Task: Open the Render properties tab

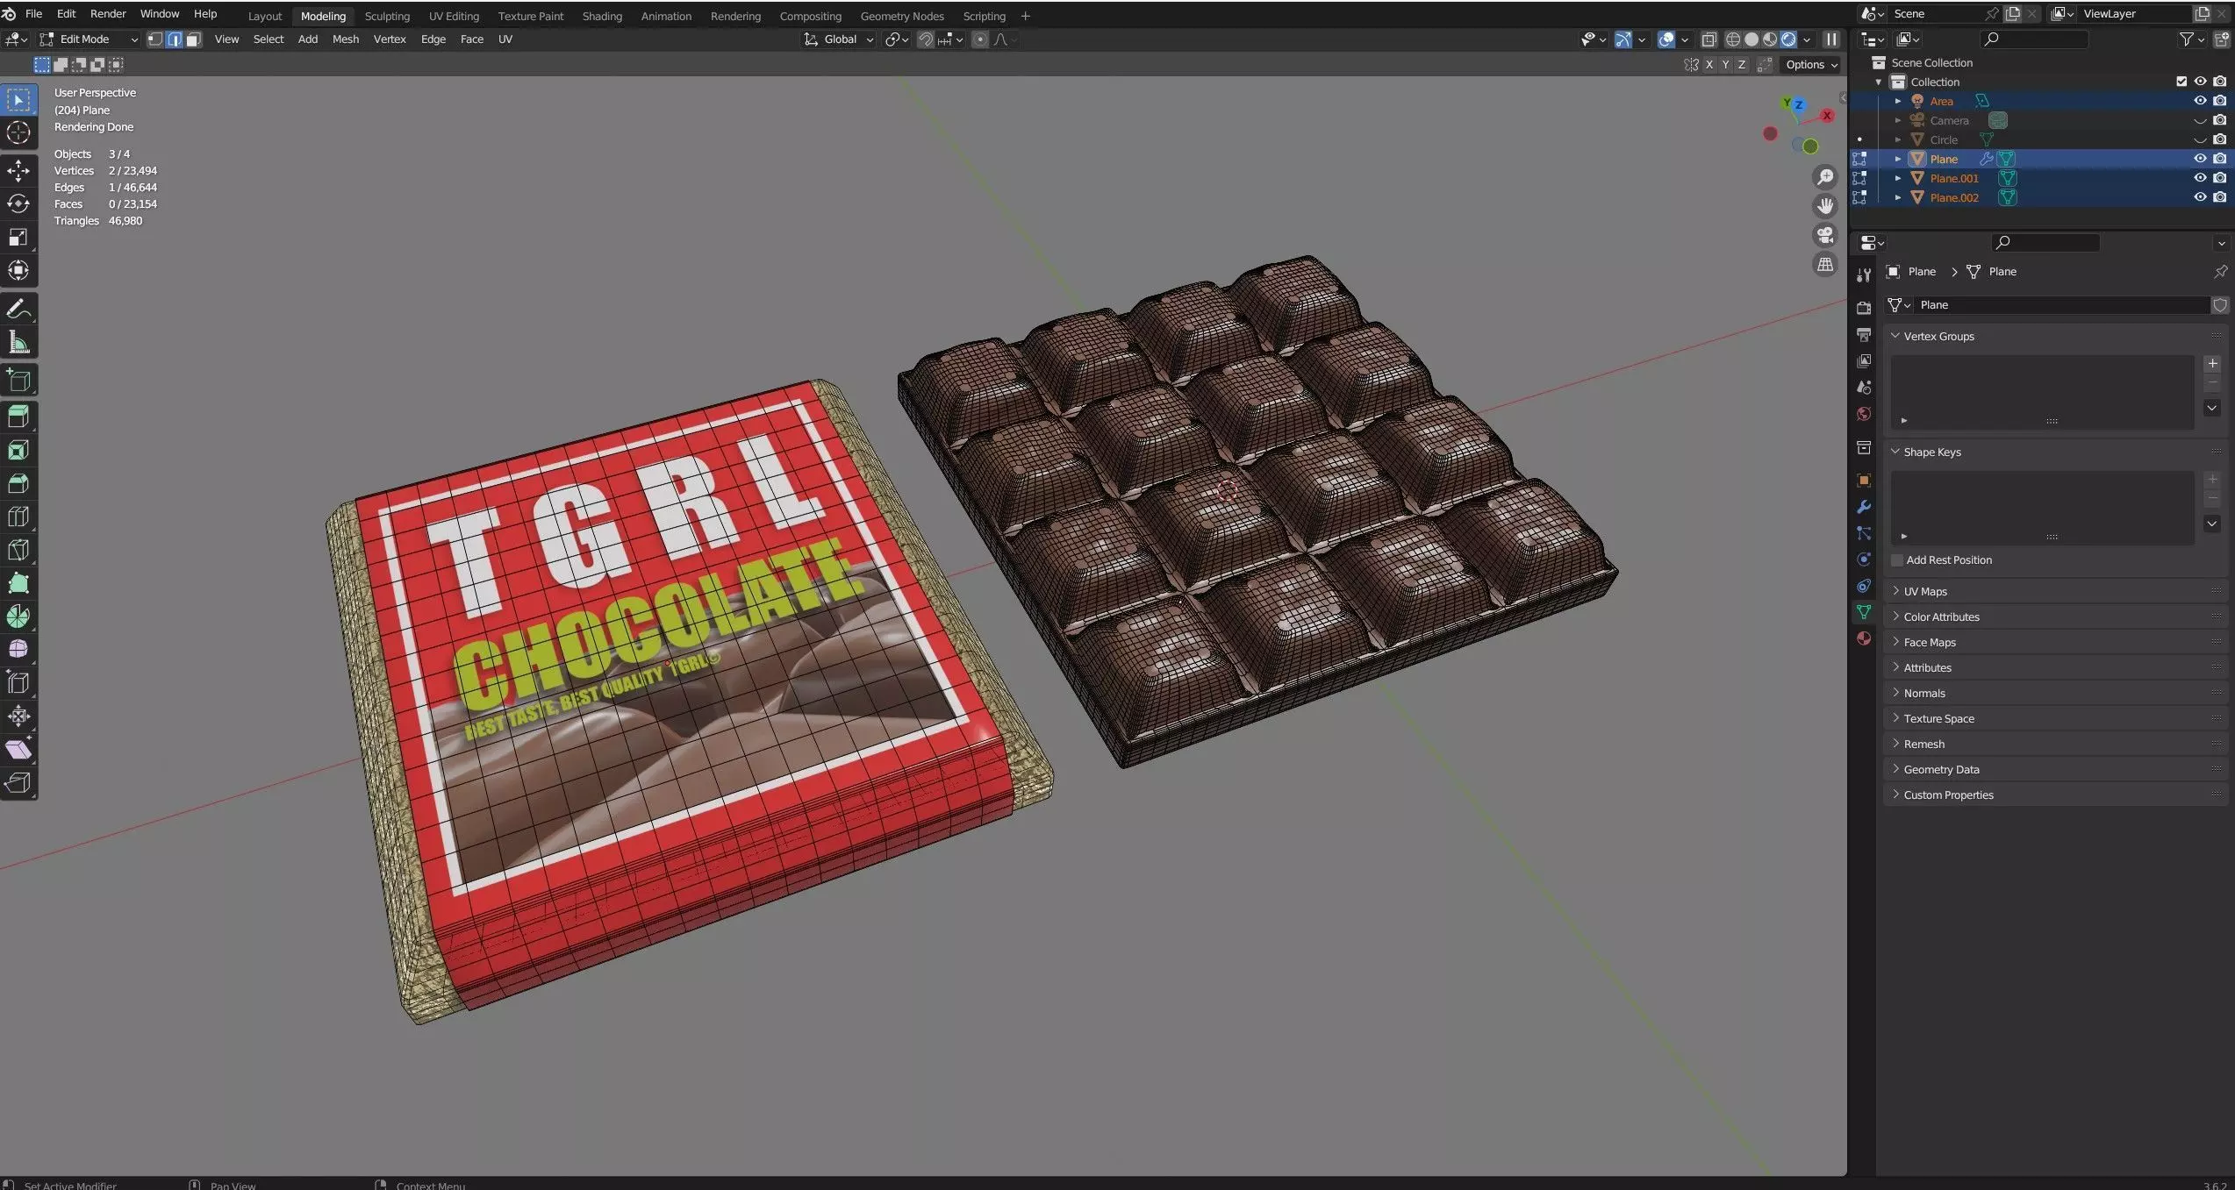Action: (1864, 308)
